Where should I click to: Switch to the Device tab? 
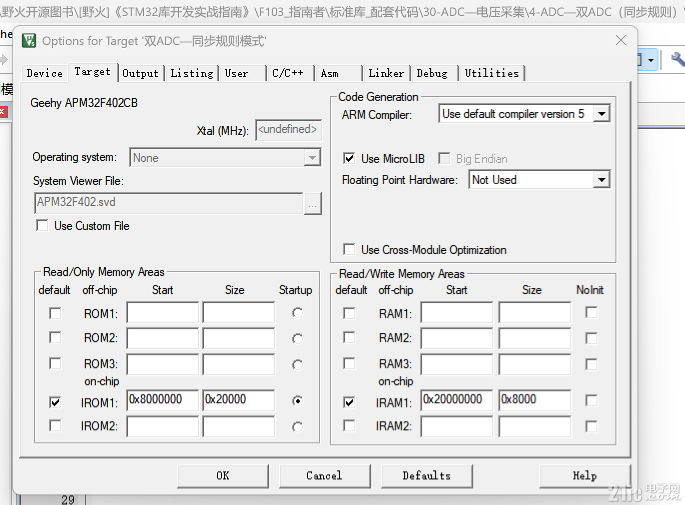(x=45, y=73)
